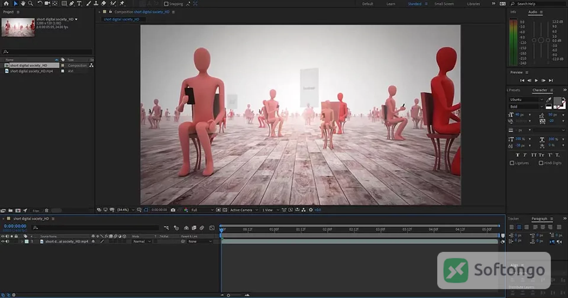
Task: Click the eyedropper in Character panel
Action: 549,100
